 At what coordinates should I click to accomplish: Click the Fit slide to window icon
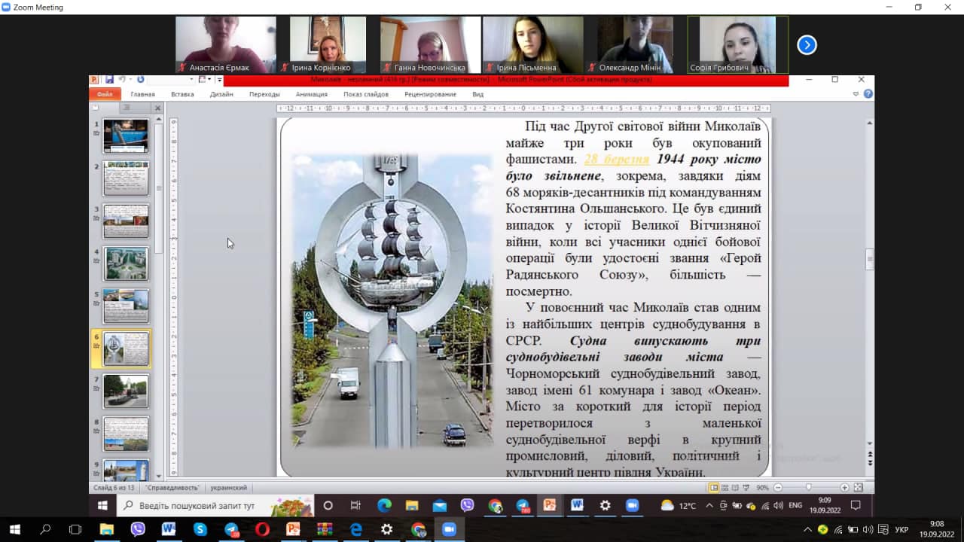click(858, 488)
